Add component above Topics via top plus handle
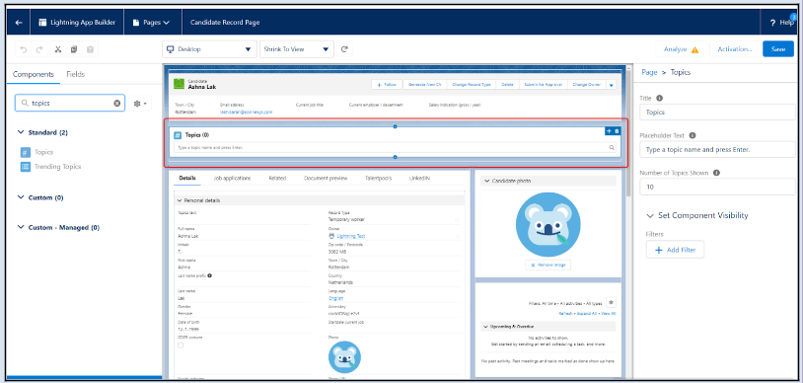Screen dimensions: 803x383 coord(395,126)
